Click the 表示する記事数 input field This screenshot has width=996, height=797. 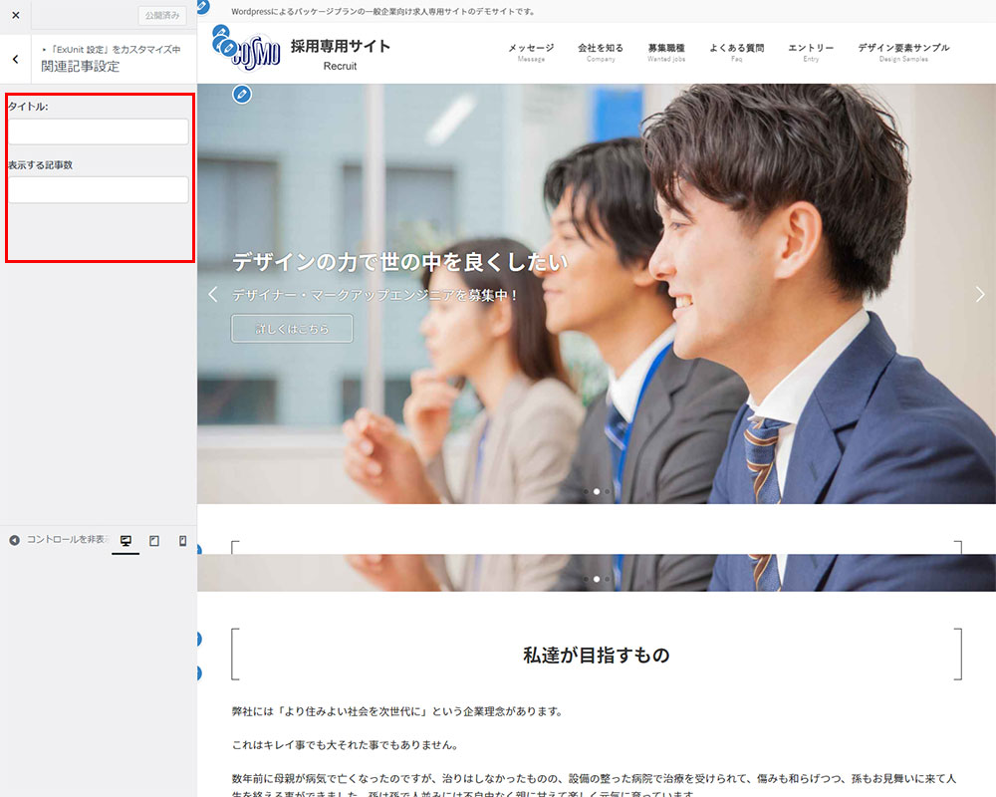[98, 189]
